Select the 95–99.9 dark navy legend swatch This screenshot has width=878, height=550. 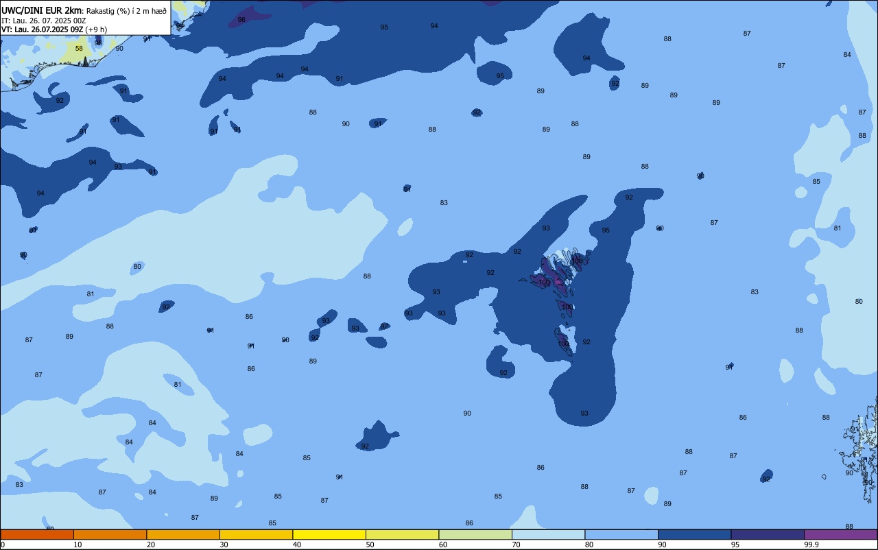pyautogui.click(x=768, y=535)
